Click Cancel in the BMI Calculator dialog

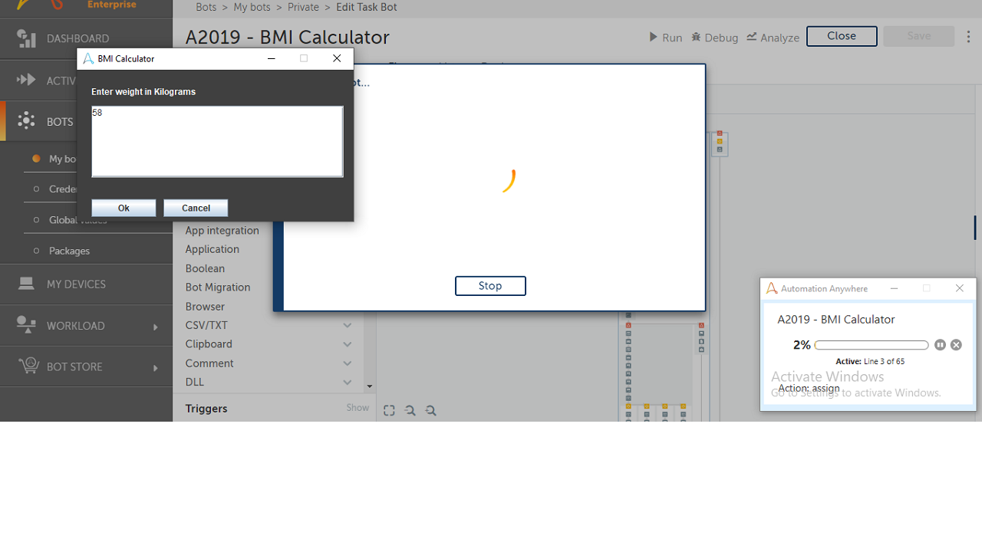click(x=196, y=208)
